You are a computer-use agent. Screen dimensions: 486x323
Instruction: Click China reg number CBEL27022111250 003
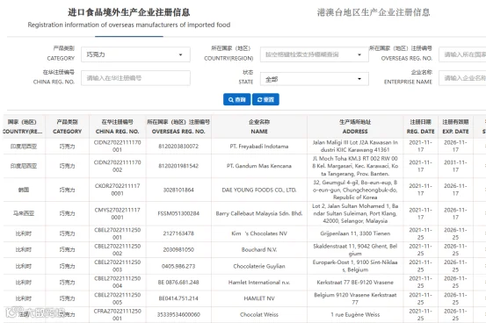pyautogui.click(x=118, y=266)
